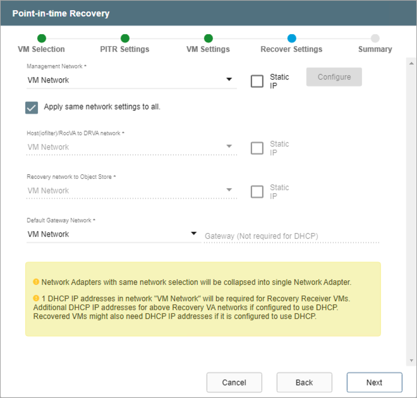The width and height of the screenshot is (417, 398).
Task: Click the VM Selection step circle
Action: pos(41,39)
